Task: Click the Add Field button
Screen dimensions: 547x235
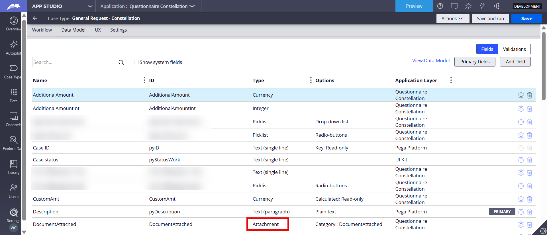Action: click(515, 62)
